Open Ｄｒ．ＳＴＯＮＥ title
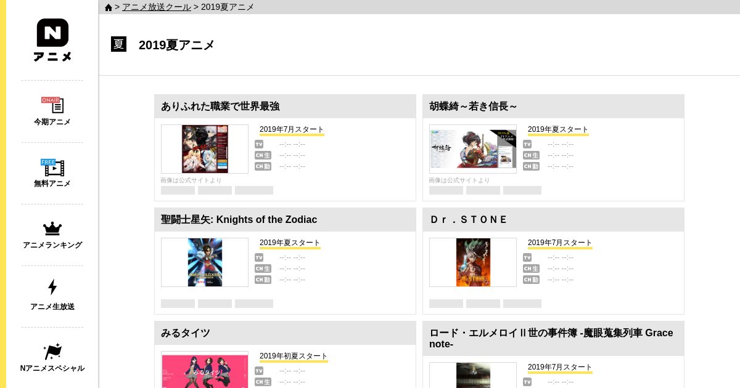 (468, 220)
